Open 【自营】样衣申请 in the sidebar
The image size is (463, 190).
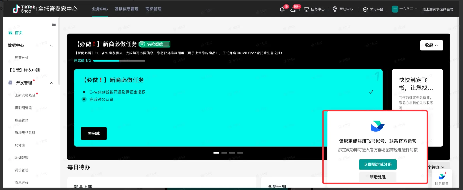click(24, 70)
